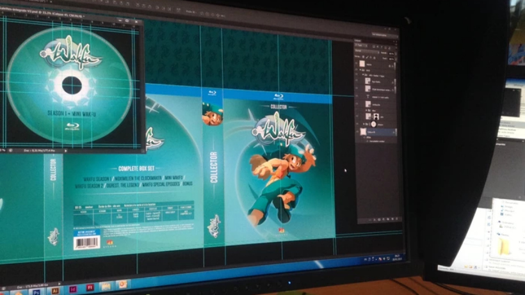Toggle lock transparent pixels in Layers panel
The height and width of the screenshot is (295, 525).
point(363,57)
